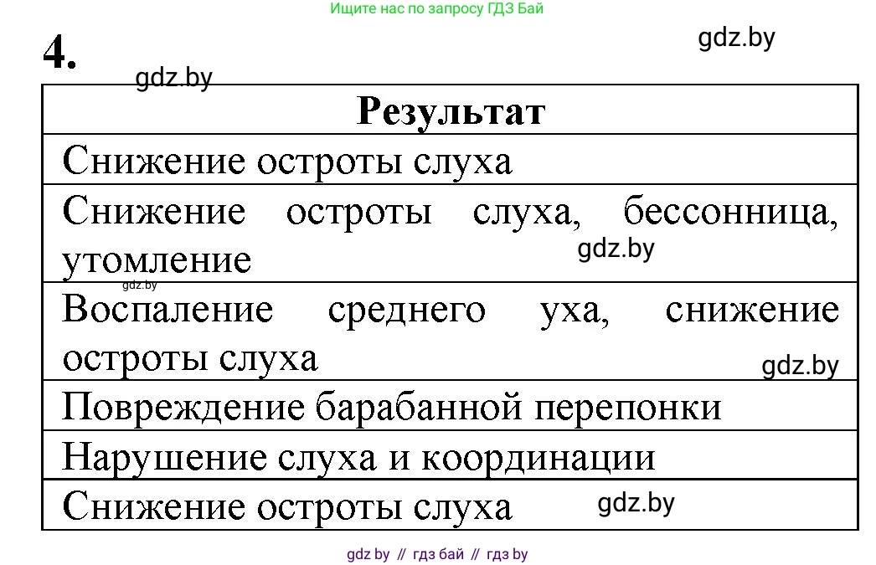
Task: Click the "Повреждение барабанной перепонки" row
Action: point(335,406)
